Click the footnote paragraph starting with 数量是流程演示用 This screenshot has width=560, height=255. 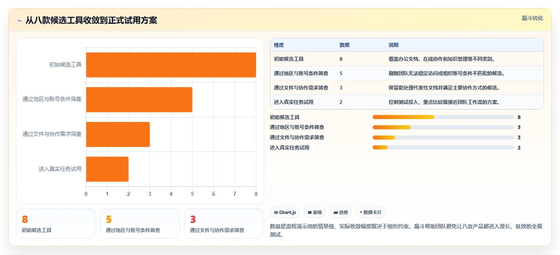[x=406, y=231]
